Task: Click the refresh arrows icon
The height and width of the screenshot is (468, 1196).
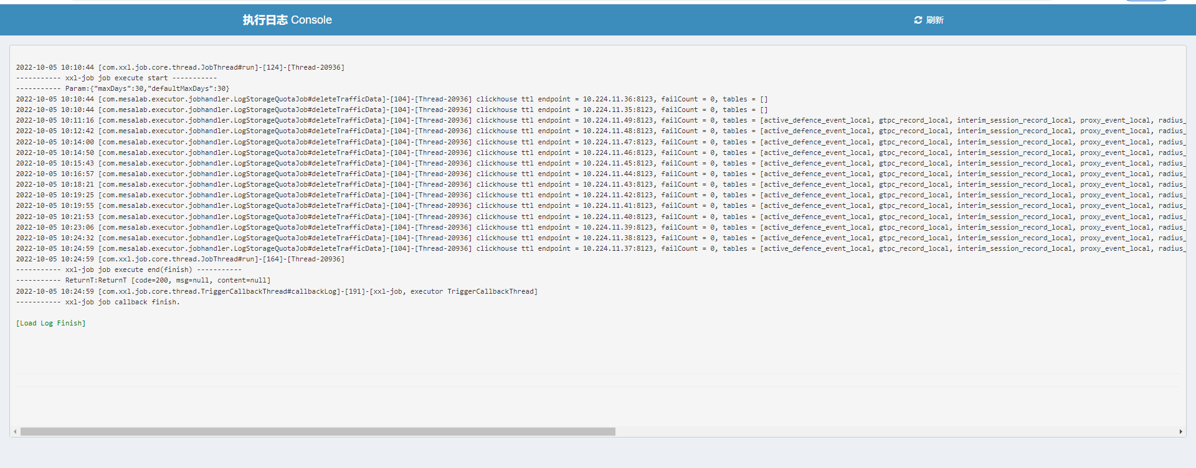Action: (x=918, y=20)
